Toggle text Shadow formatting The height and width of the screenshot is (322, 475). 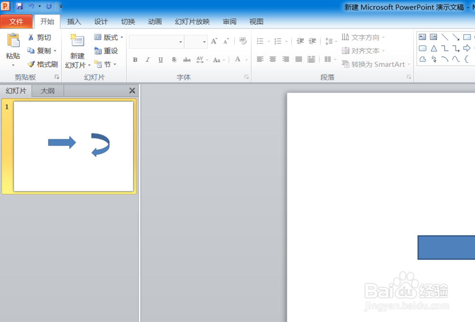[x=173, y=60]
